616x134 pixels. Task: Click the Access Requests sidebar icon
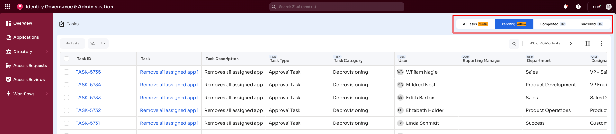(x=8, y=66)
